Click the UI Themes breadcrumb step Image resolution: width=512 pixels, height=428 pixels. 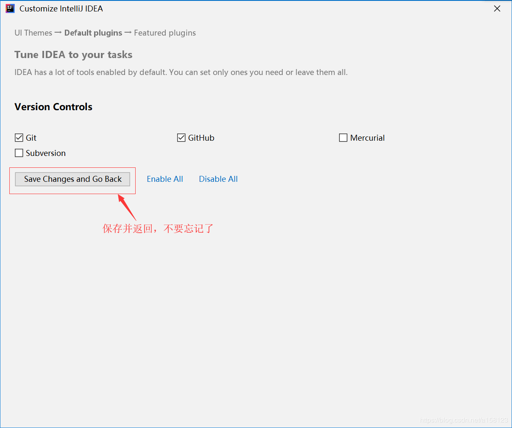coord(33,33)
